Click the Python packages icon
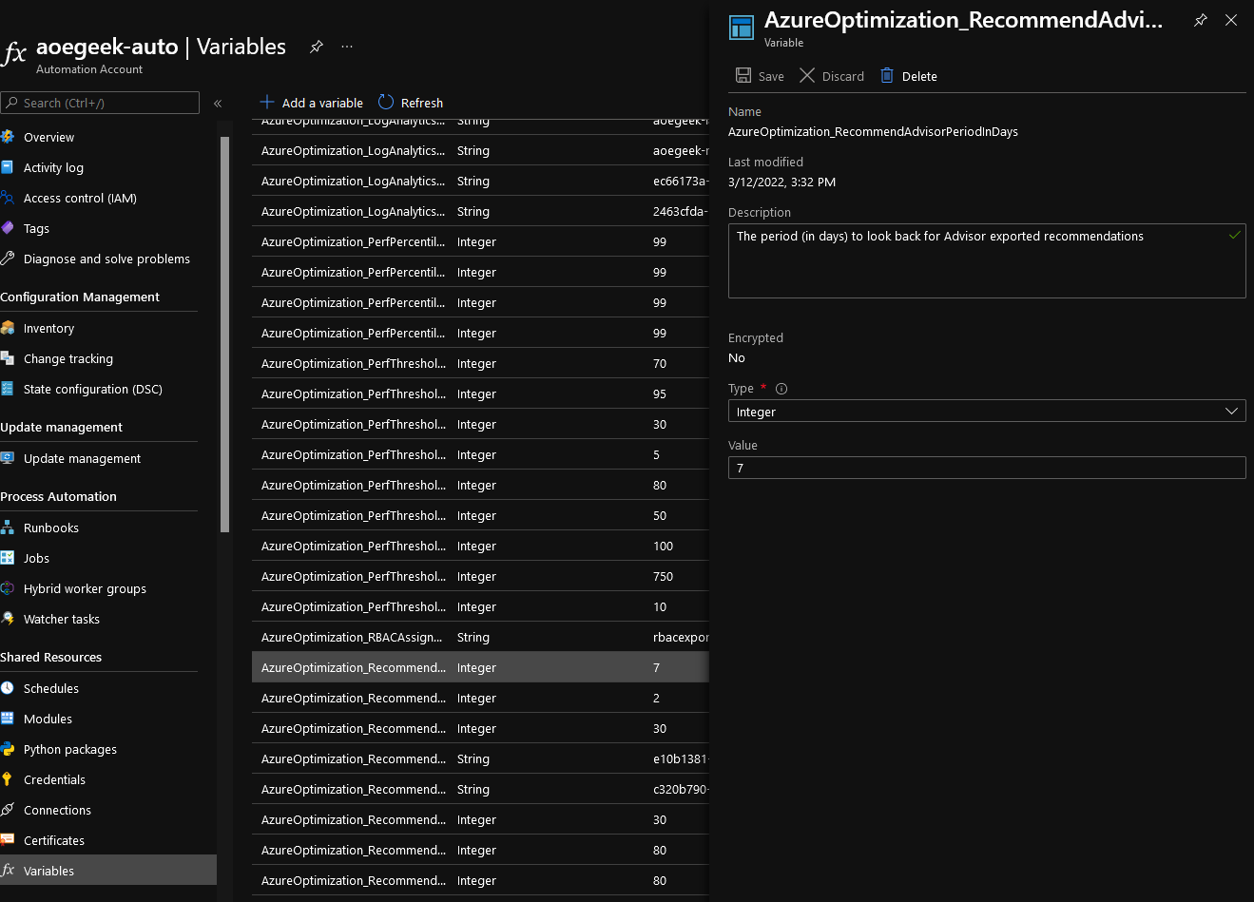Image resolution: width=1254 pixels, height=902 pixels. click(x=8, y=749)
